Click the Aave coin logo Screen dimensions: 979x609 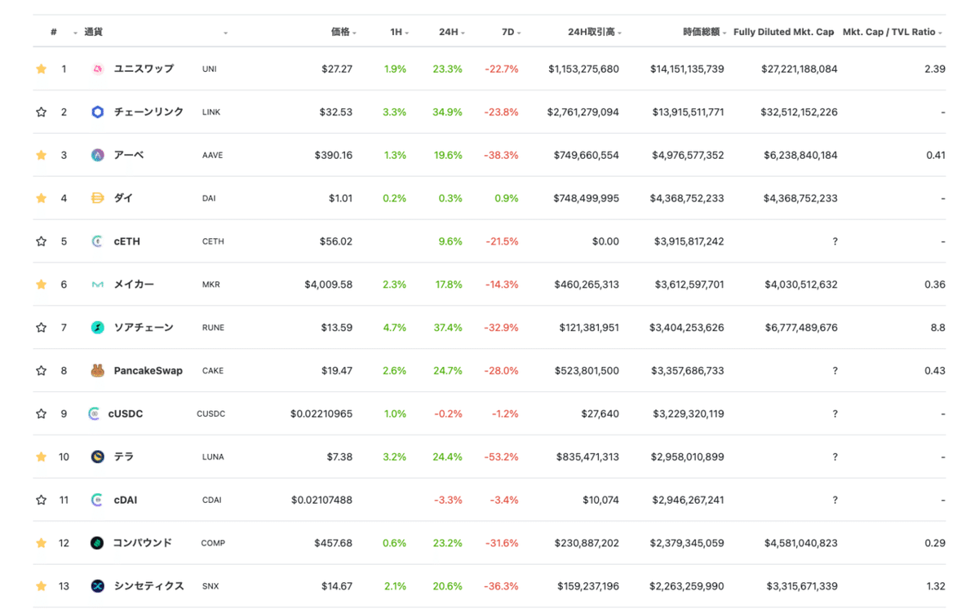[100, 155]
